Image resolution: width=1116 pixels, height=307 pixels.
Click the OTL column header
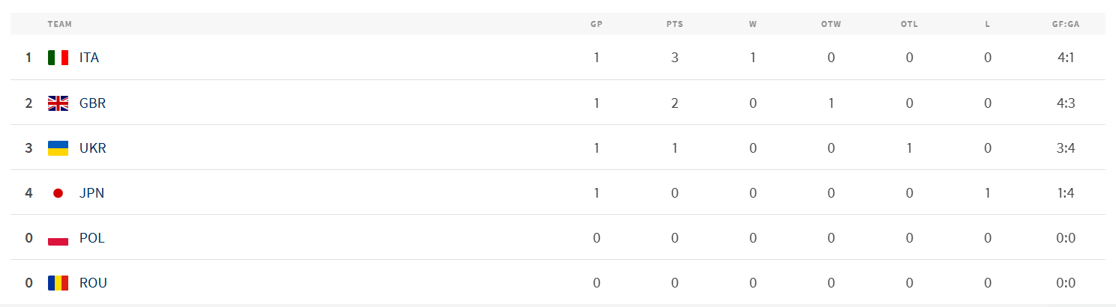point(909,24)
